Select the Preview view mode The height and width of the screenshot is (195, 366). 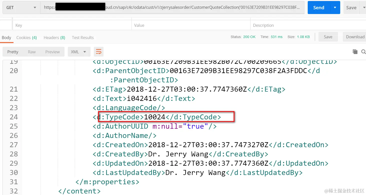(x=53, y=52)
